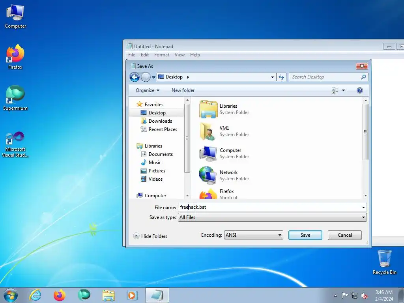Click the Save button
Image resolution: width=404 pixels, height=303 pixels.
305,235
